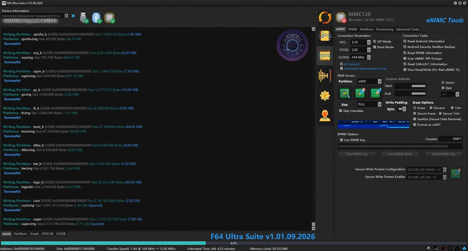
Task: Click the red stop square status bar icon
Action: click(443, 248)
